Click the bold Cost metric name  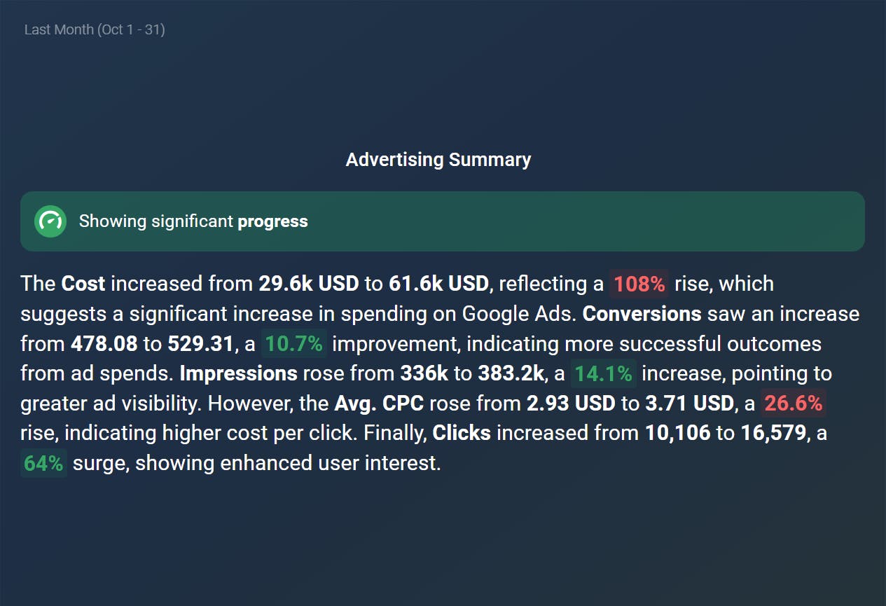[83, 284]
